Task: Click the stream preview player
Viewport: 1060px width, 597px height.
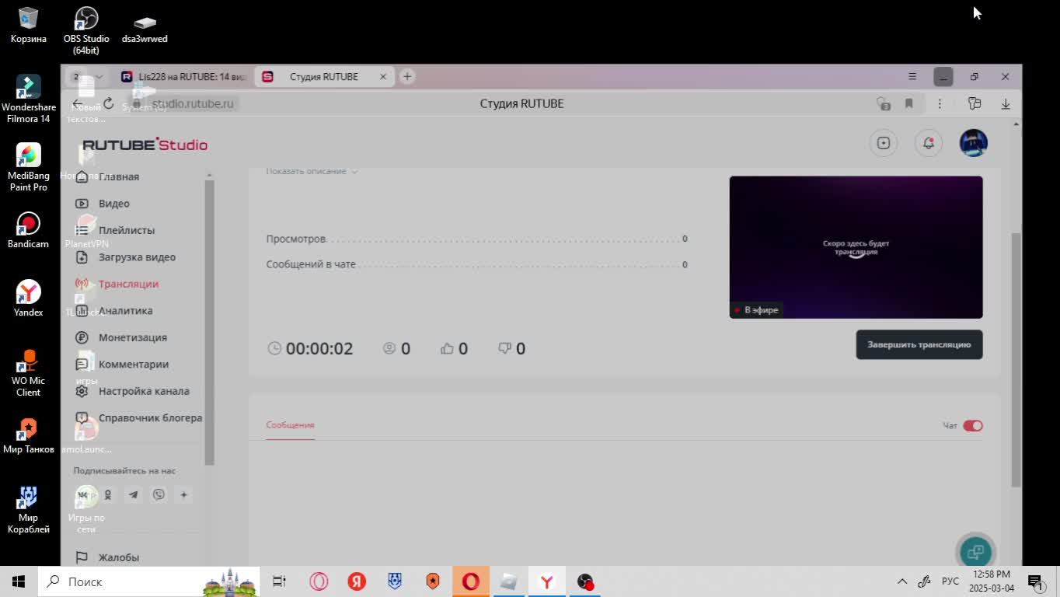Action: click(856, 247)
